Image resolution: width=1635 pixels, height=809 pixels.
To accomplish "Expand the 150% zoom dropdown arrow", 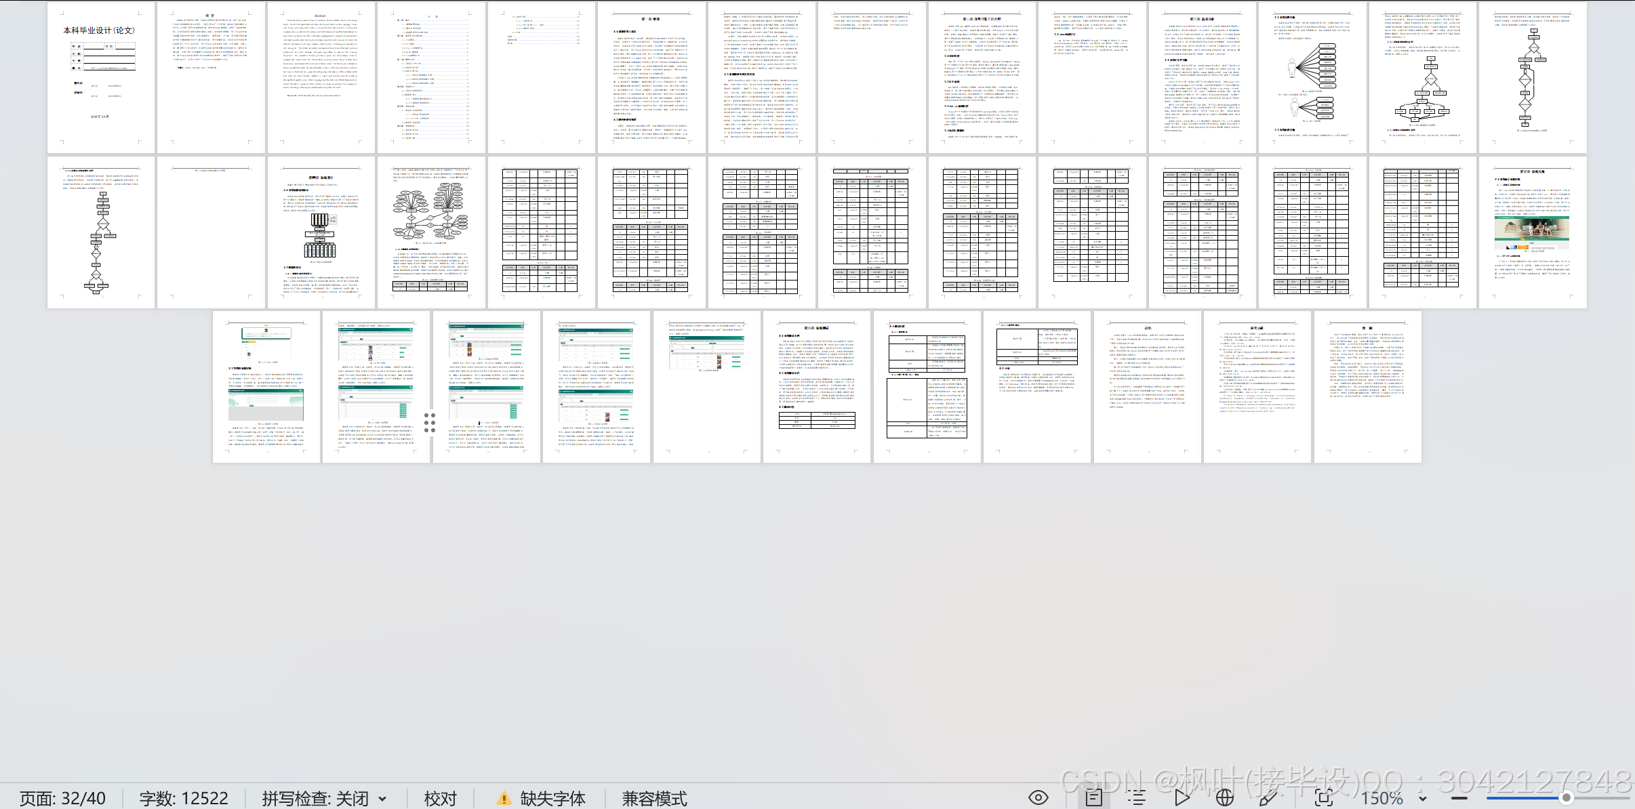I will 1423,799.
